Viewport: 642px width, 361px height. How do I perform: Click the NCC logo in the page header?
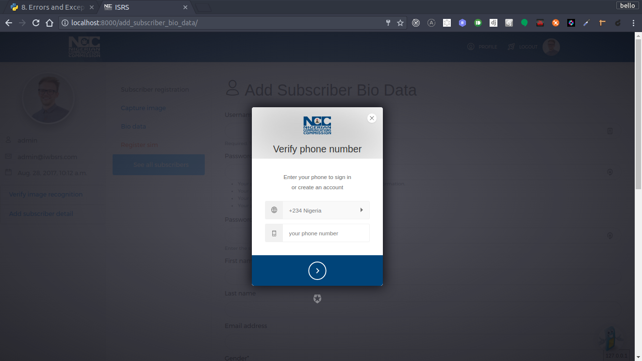(x=84, y=47)
